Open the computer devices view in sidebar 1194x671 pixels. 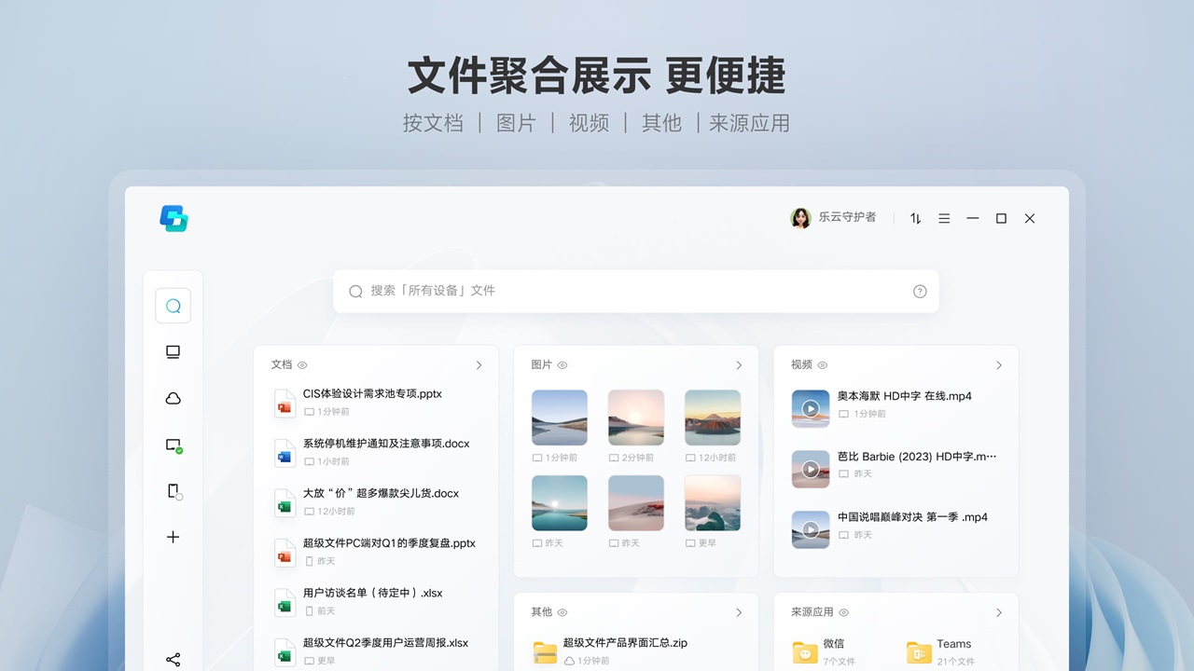point(173,351)
